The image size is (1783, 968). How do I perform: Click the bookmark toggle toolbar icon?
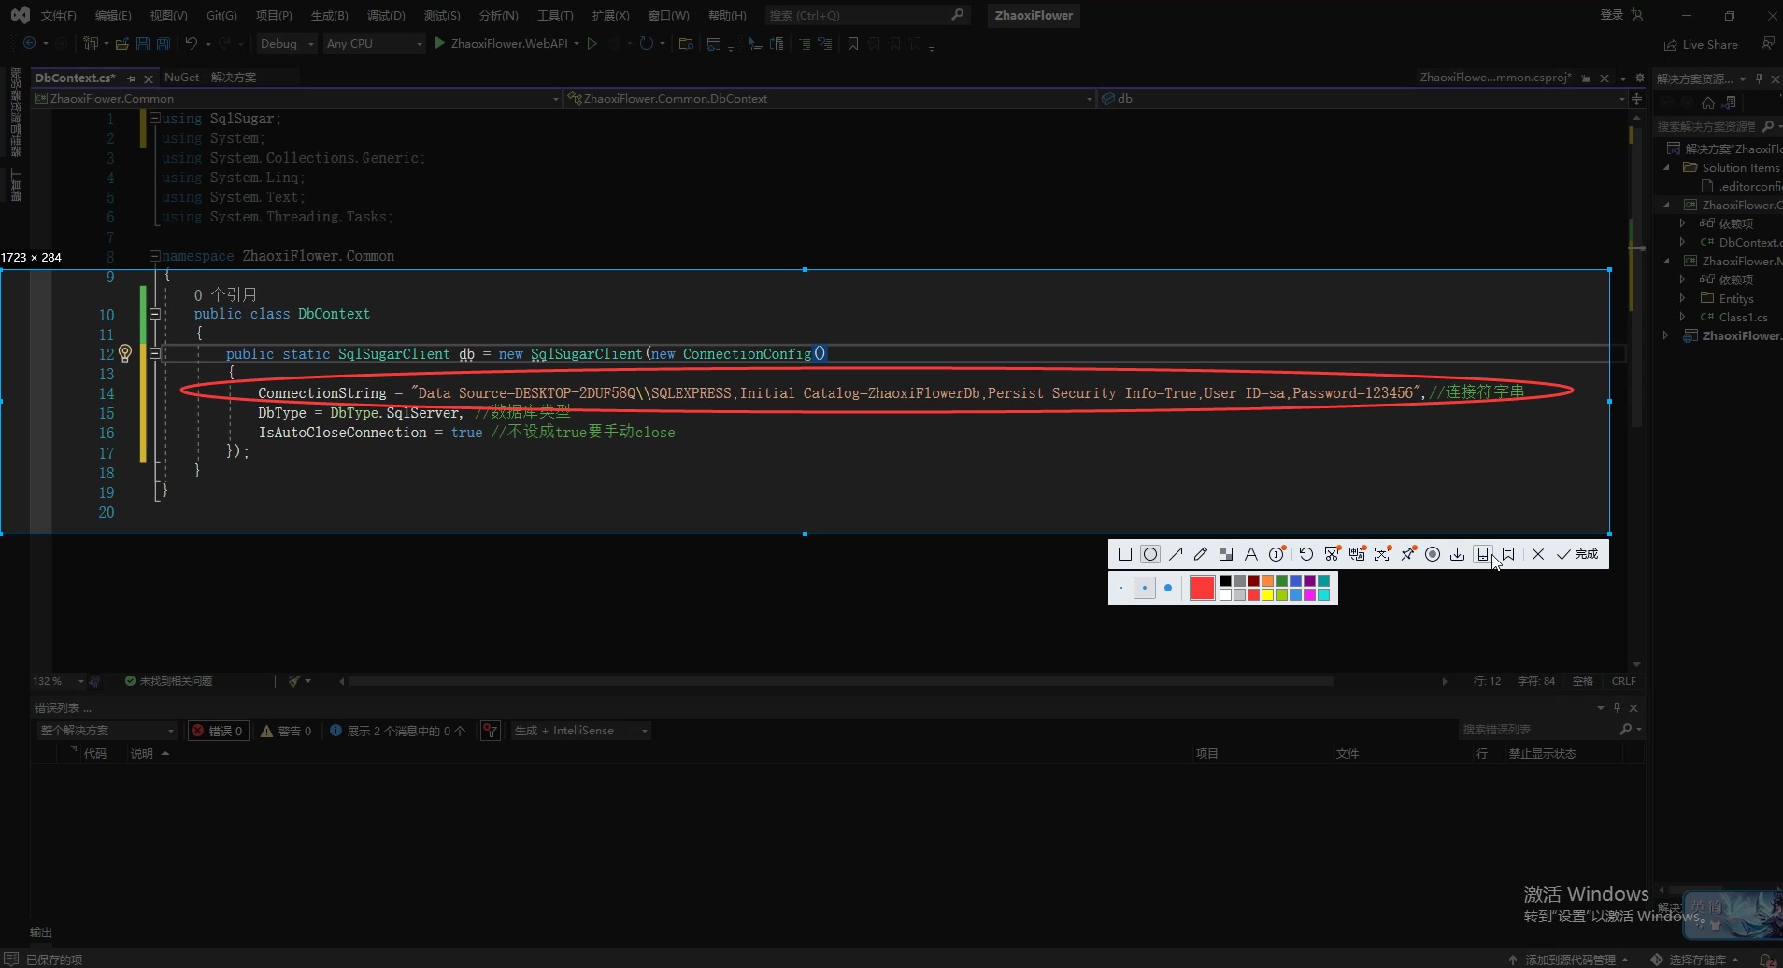[852, 44]
